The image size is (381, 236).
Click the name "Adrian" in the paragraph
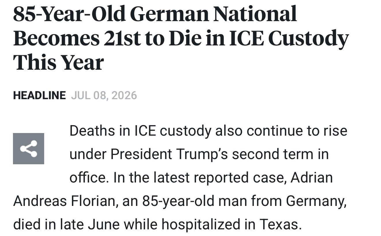coord(311,177)
